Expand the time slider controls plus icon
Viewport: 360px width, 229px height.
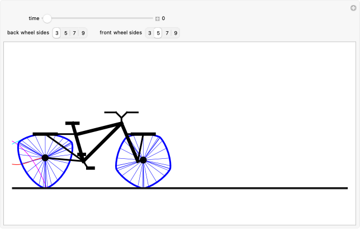(x=157, y=19)
